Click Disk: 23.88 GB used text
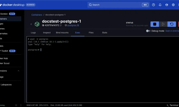The height and width of the screenshot is (107, 179). (x=66, y=105)
